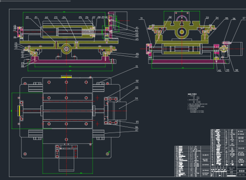Screen dimensions: 246x180
Task: Select part balloon label 35
Action: [227, 18]
